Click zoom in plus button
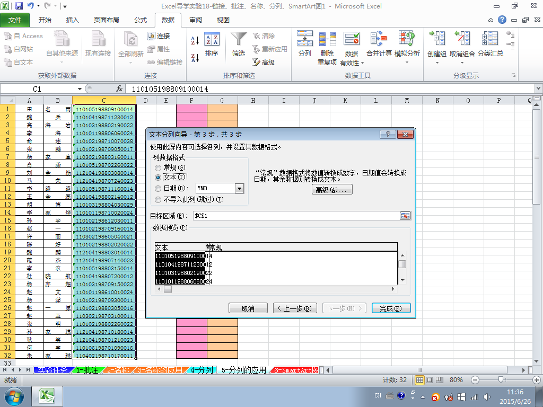This screenshot has width=543, height=407. pos(537,380)
